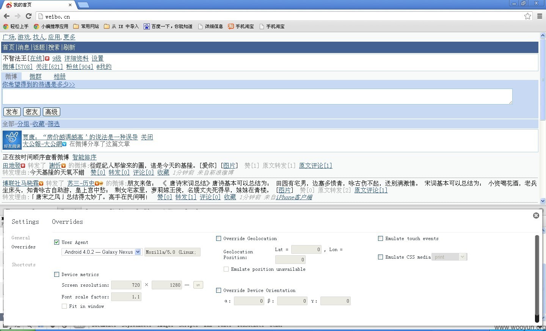The image size is (546, 331).
Task: Click the orientation alpha field
Action: 249,301
